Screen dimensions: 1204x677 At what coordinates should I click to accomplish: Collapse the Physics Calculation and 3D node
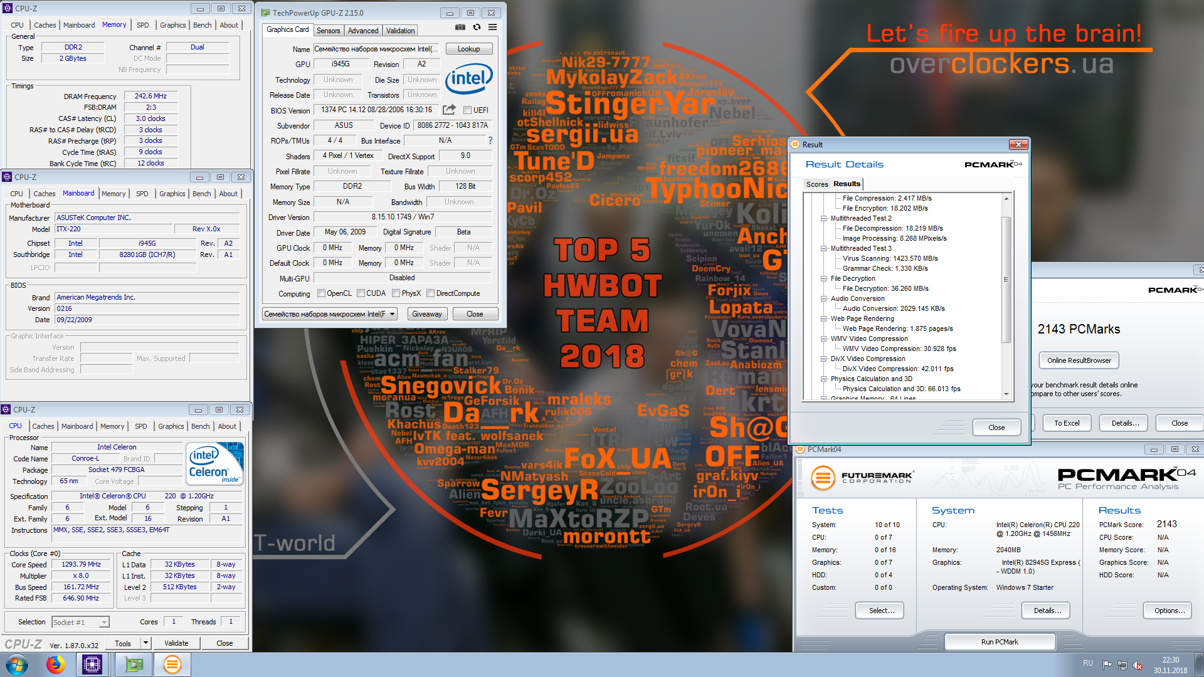[823, 379]
